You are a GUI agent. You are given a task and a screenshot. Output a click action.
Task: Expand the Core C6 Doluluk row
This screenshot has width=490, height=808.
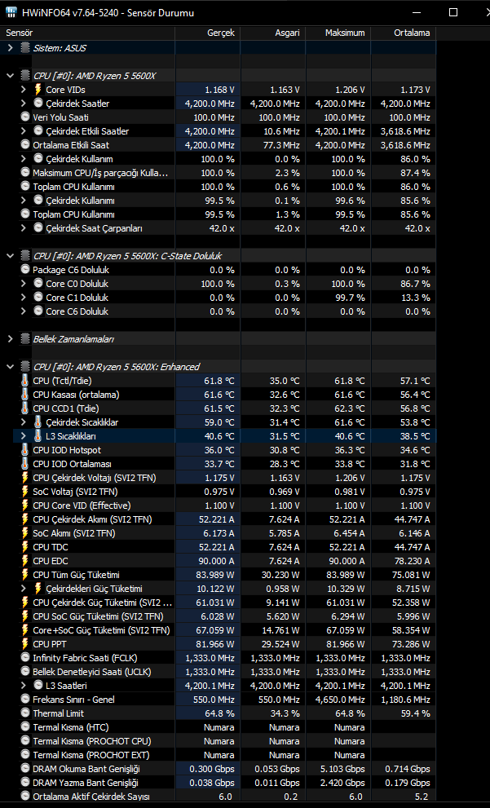[23, 311]
